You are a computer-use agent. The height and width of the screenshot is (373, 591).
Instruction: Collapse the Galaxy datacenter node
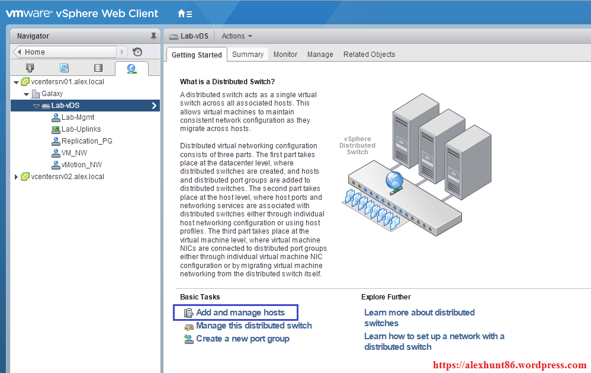[27, 94]
